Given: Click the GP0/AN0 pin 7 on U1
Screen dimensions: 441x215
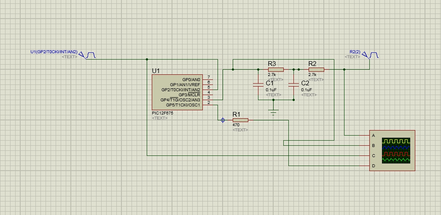Looking at the screenshot, I should pos(208,79).
